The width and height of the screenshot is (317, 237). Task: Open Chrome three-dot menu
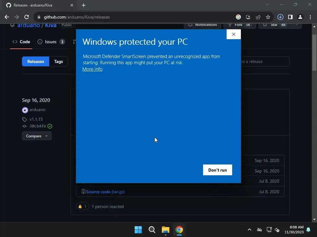coord(310,17)
